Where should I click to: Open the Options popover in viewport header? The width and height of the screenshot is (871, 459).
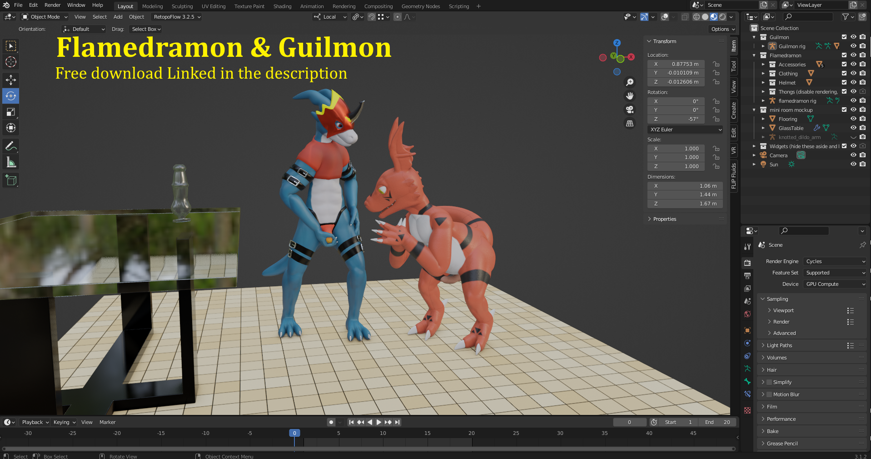click(x=723, y=29)
